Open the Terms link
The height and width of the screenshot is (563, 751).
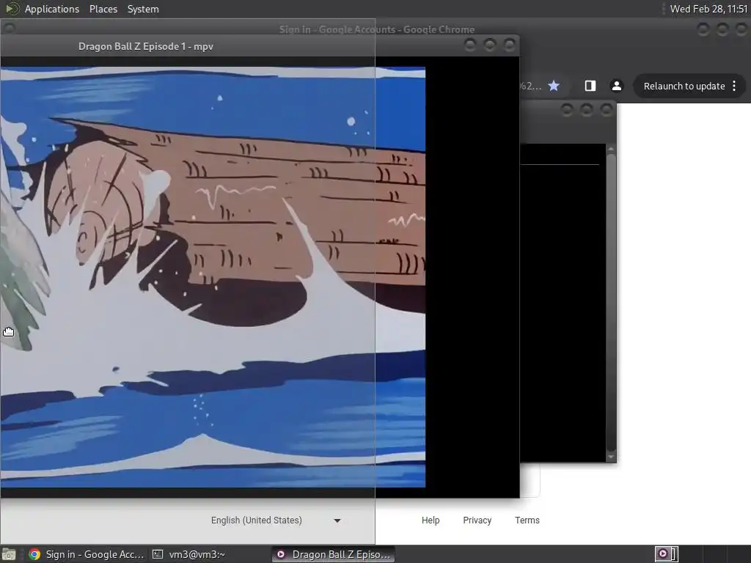tap(527, 520)
